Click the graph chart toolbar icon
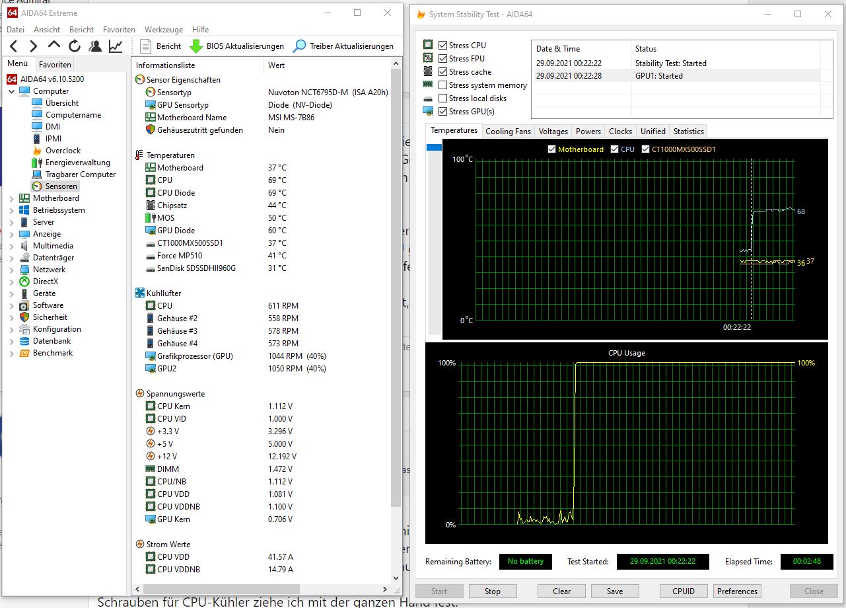Image resolution: width=846 pixels, height=608 pixels. tap(116, 46)
